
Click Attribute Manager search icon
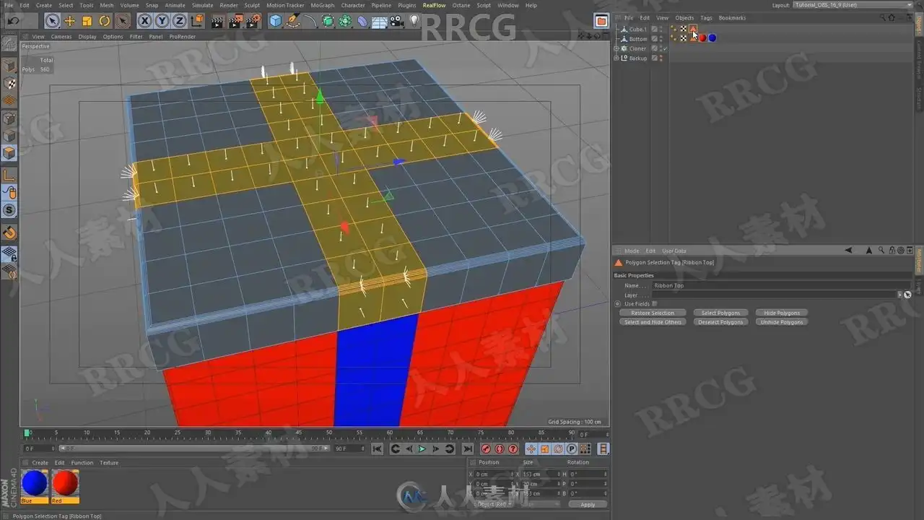[x=881, y=251]
